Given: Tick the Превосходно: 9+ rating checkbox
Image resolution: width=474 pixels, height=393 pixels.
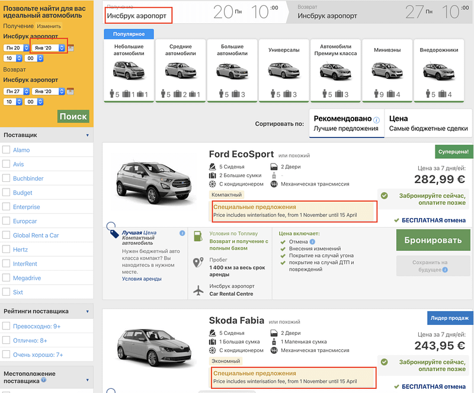Looking at the screenshot, I should [x=6, y=326].
